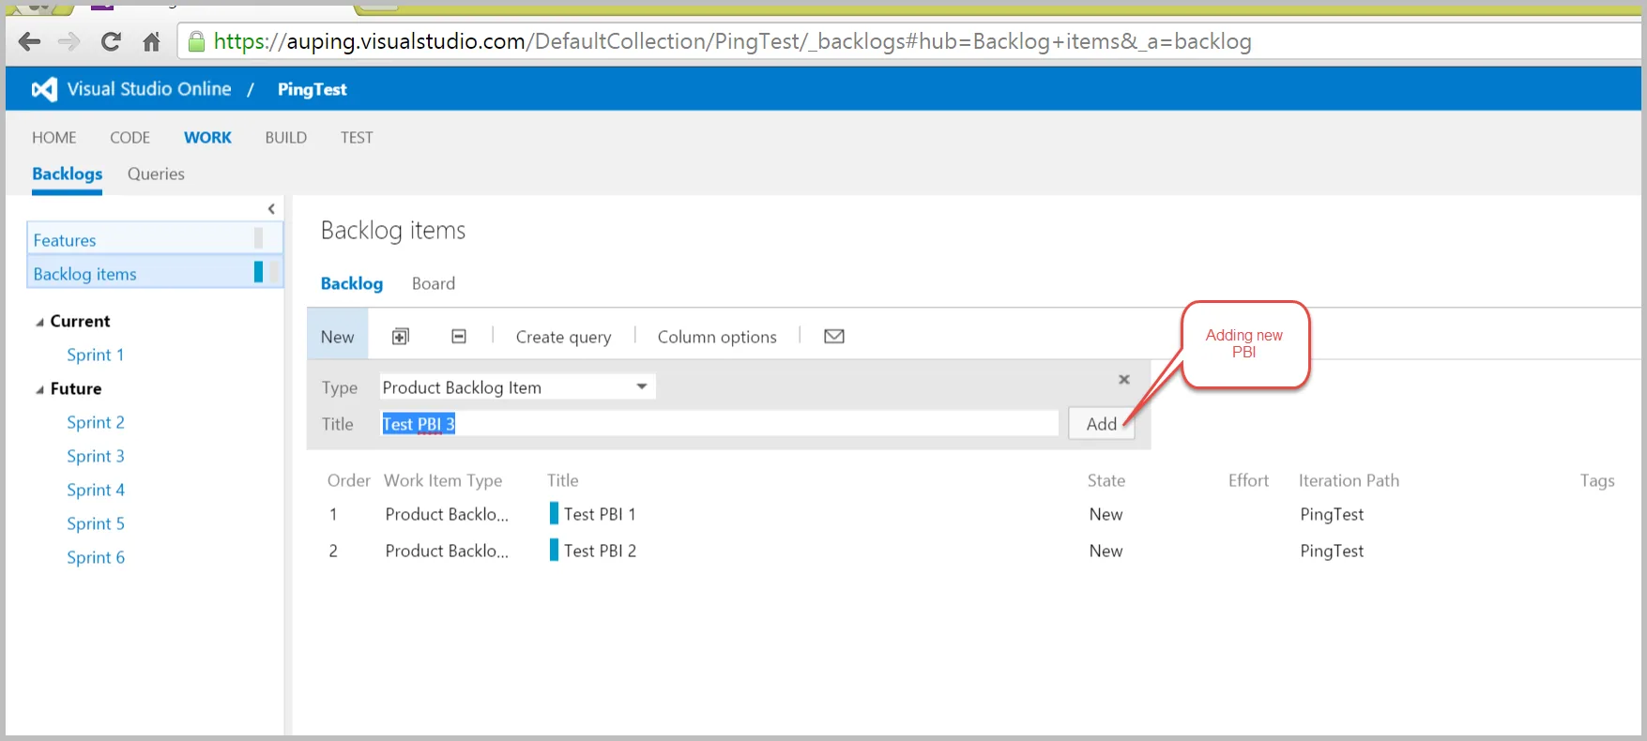Click the browser forward arrow
This screenshot has height=741, width=1647.
(69, 41)
